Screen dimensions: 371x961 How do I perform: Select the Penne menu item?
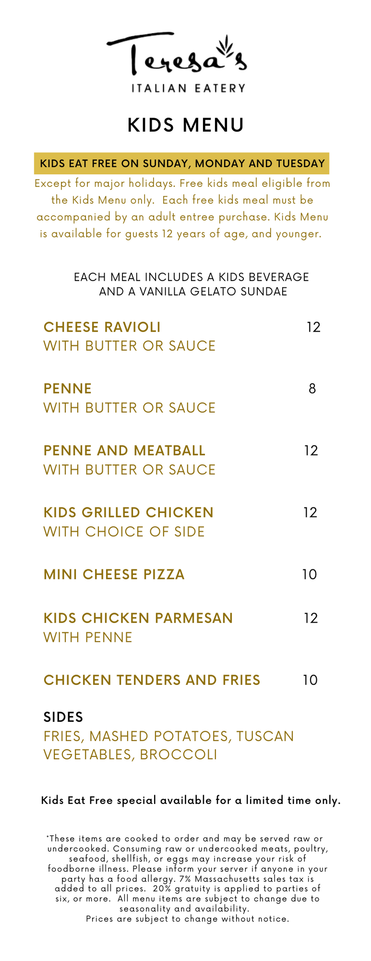click(x=68, y=389)
